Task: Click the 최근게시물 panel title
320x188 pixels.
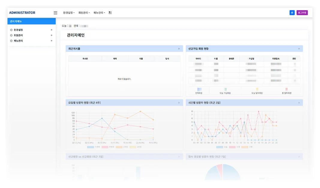Action: tap(74, 49)
